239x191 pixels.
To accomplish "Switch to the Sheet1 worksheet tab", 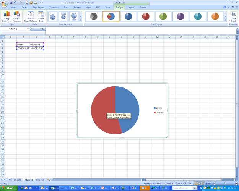I will point(17,180).
